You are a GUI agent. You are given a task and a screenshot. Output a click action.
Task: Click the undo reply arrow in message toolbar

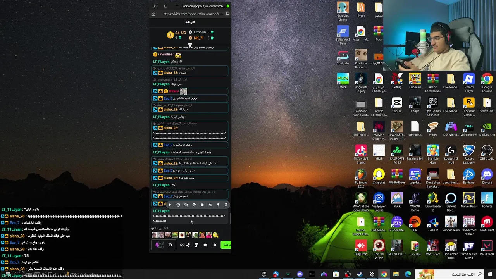(210, 205)
